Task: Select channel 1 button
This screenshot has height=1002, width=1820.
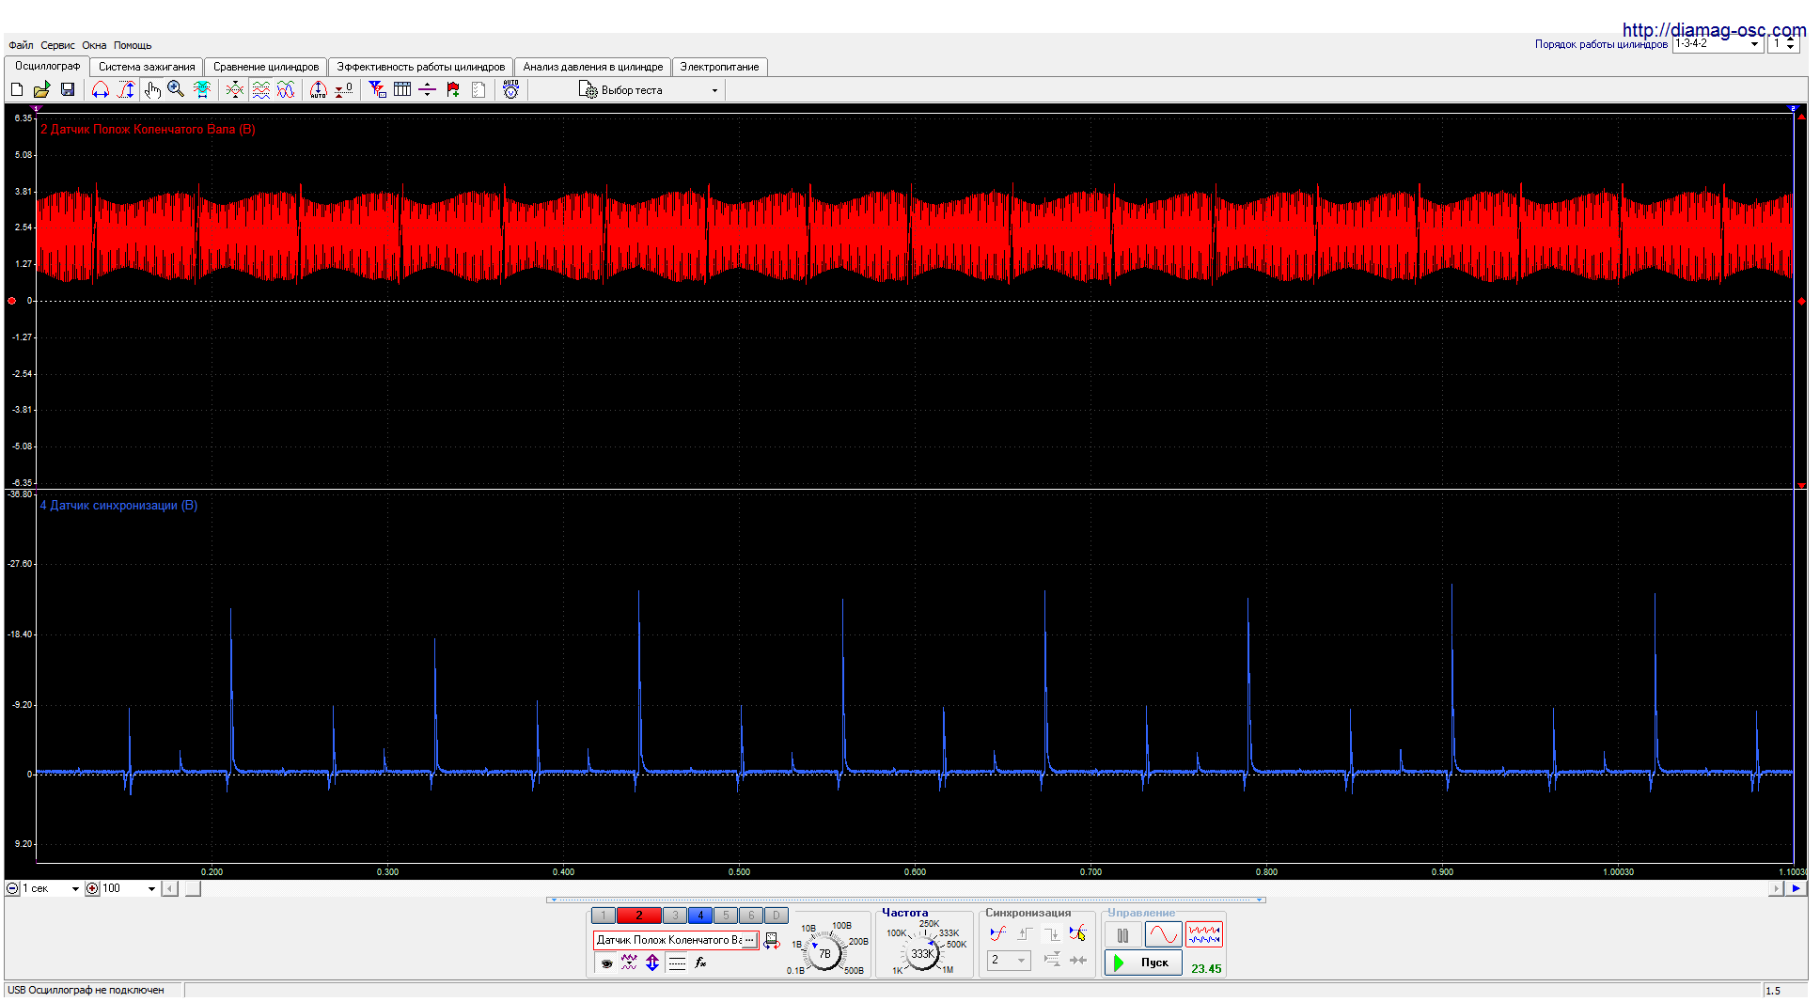Action: (x=604, y=916)
